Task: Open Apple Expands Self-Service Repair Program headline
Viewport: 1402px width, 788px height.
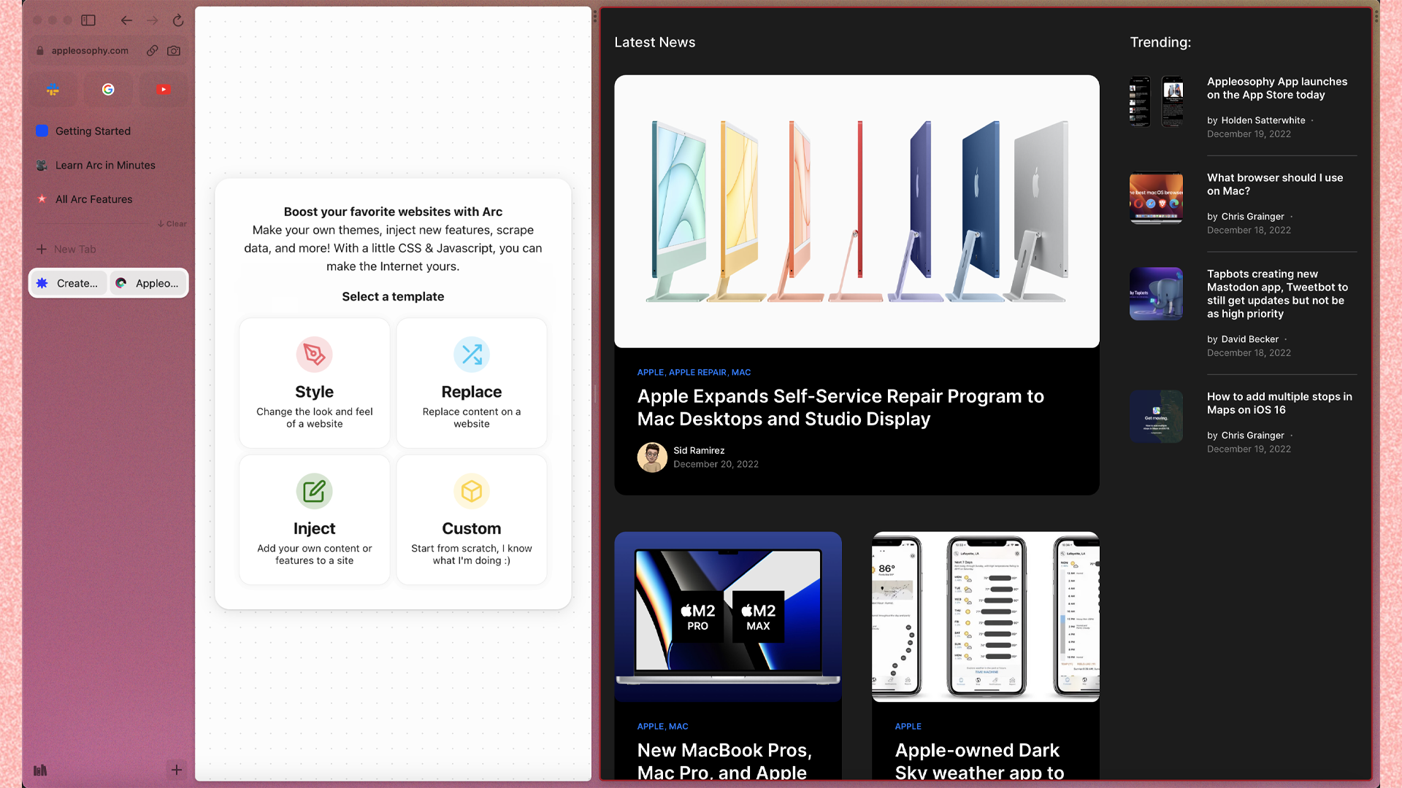Action: [x=840, y=407]
